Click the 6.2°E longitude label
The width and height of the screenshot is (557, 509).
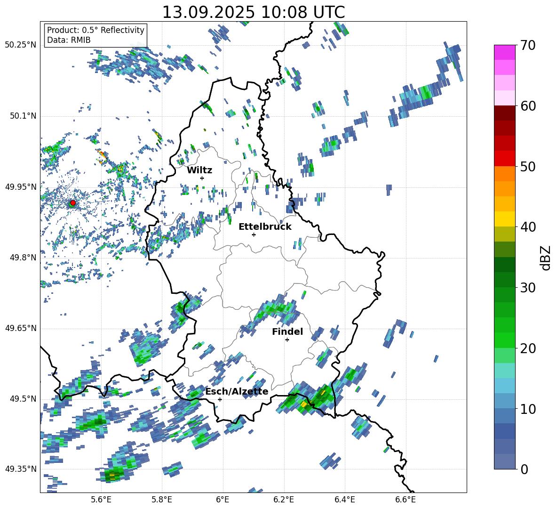(x=284, y=500)
